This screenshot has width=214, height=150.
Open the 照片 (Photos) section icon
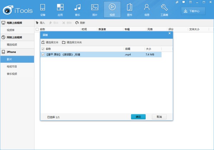(x=95, y=10)
